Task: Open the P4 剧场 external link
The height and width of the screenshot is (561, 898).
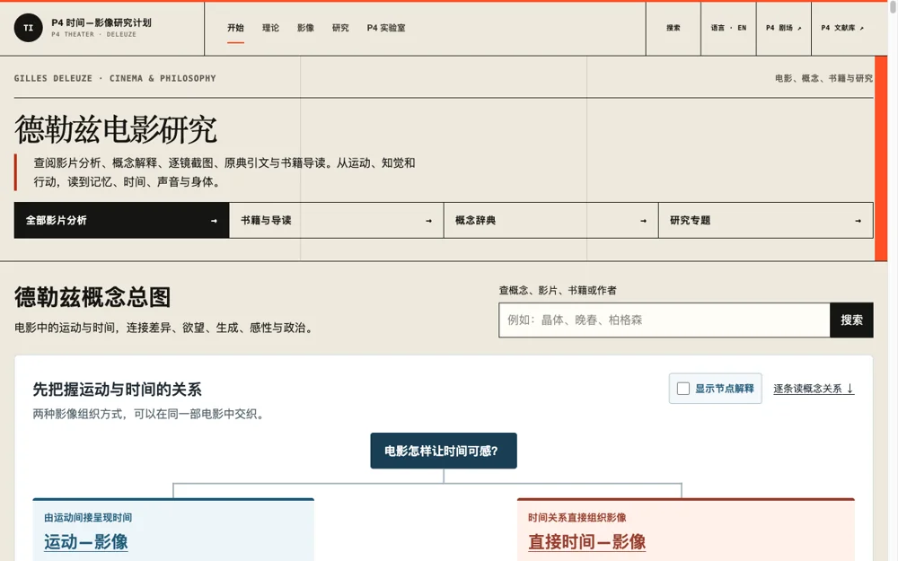Action: [x=784, y=28]
